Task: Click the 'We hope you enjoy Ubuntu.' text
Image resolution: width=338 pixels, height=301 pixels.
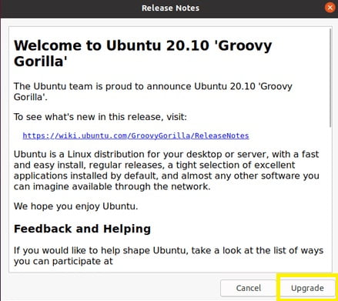Action: pyautogui.click(x=75, y=206)
